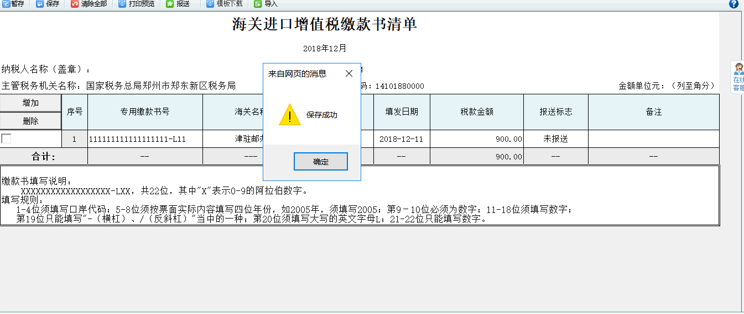Close the 来自网页的消息 dialog with X
The image size is (744, 314).
coord(348,73)
